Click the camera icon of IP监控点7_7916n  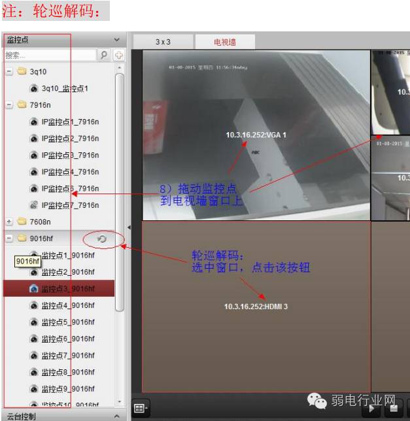34,205
